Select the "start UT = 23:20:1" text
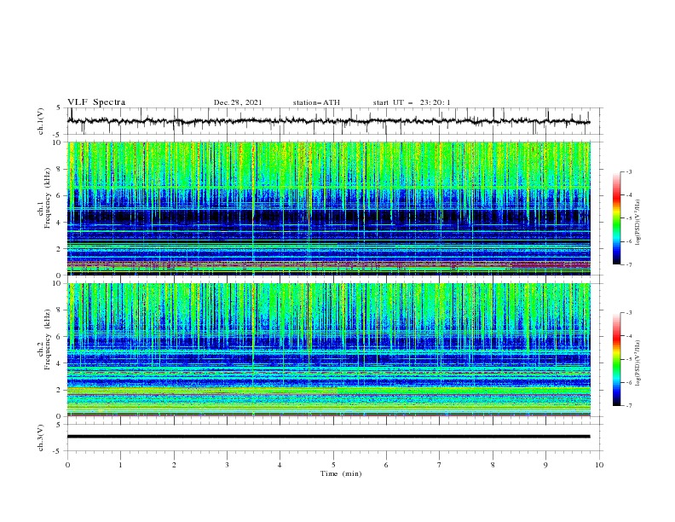This screenshot has height=522, width=675. [412, 102]
